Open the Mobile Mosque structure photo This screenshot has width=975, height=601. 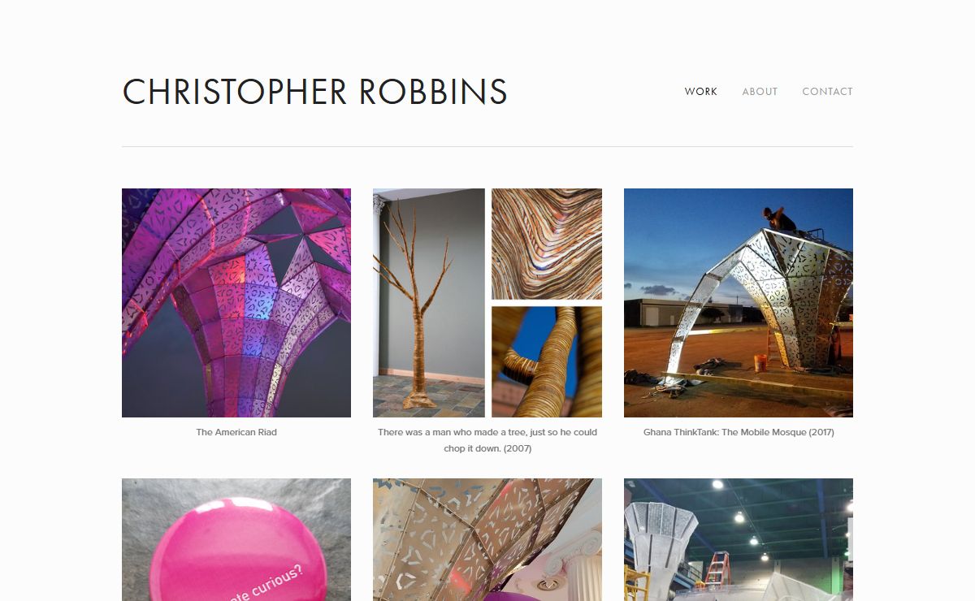tap(739, 303)
